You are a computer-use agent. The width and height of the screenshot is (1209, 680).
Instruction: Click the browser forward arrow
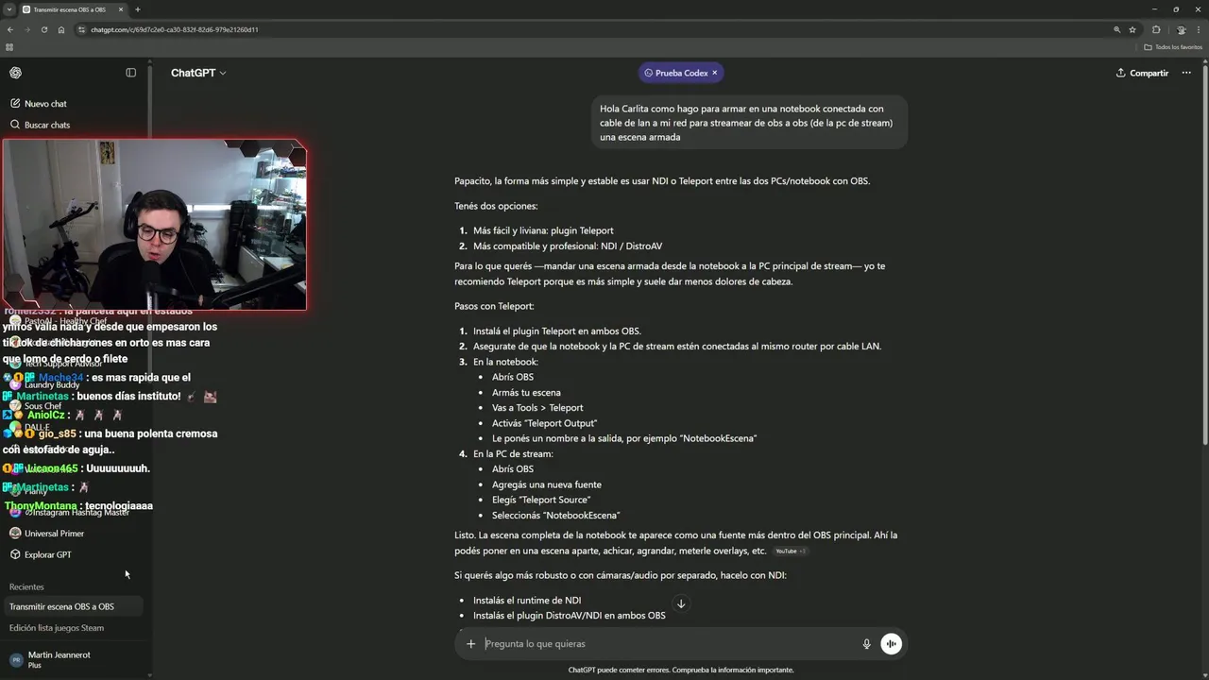tap(26, 29)
